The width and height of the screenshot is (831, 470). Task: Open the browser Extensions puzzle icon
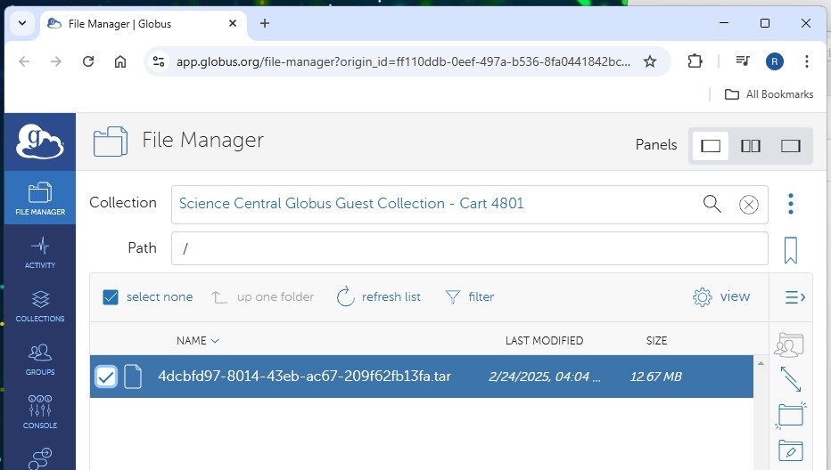pos(695,61)
